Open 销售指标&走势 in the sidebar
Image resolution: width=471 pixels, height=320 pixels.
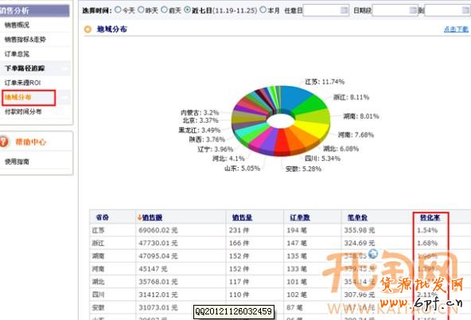click(25, 39)
